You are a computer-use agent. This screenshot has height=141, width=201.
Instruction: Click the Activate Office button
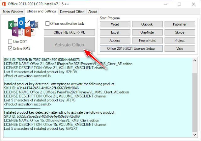point(69,45)
